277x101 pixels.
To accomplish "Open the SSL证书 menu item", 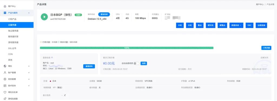I will click(12, 48).
